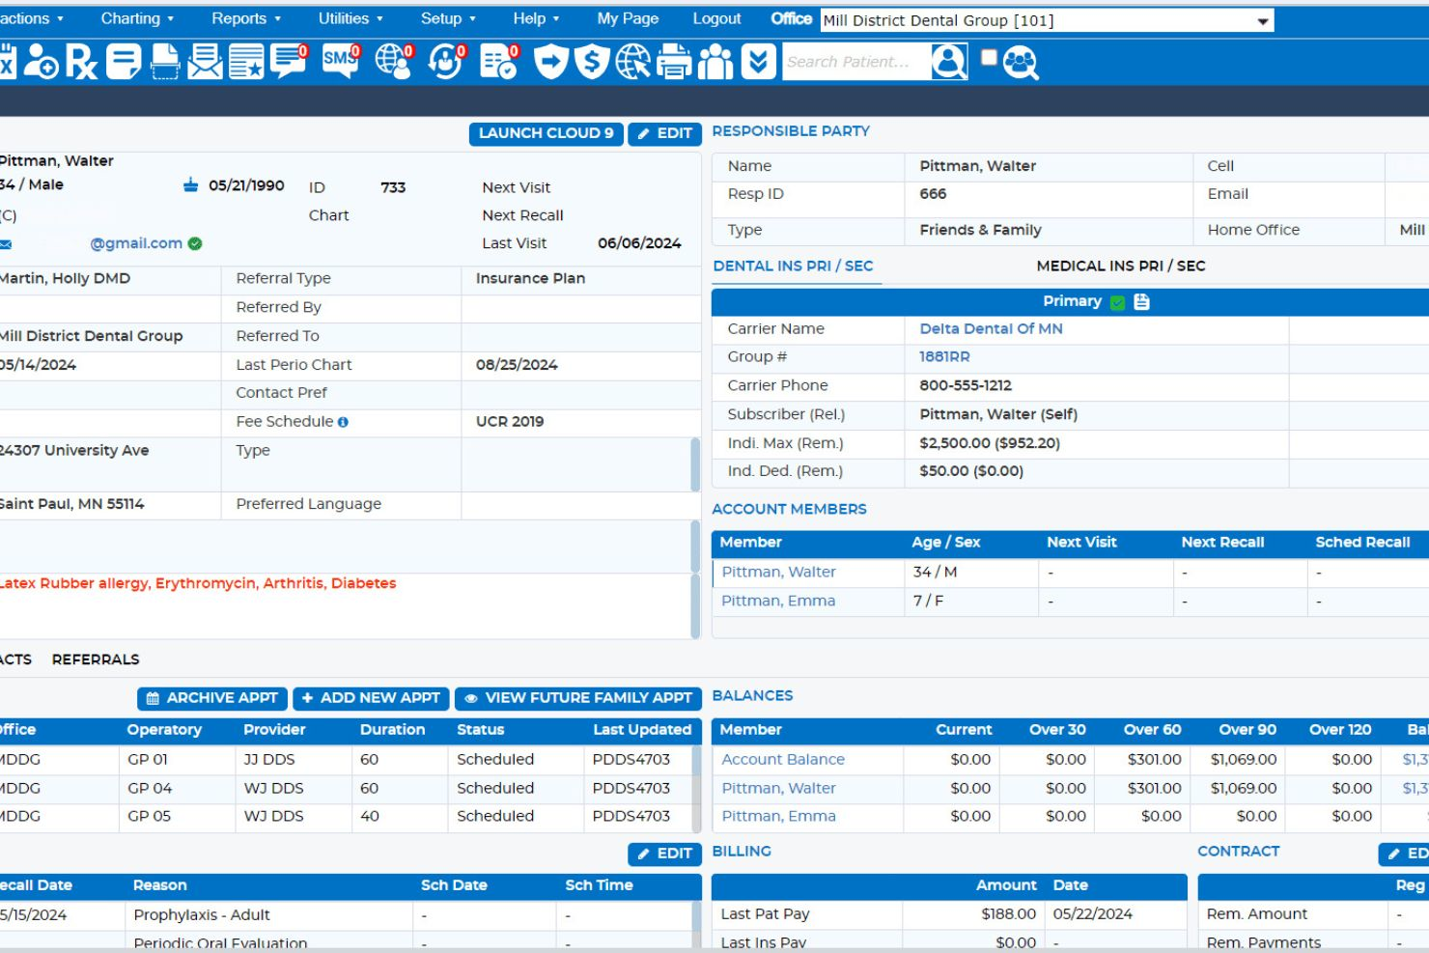1429x953 pixels.
Task: Click the Add New Appt button
Action: 371,697
